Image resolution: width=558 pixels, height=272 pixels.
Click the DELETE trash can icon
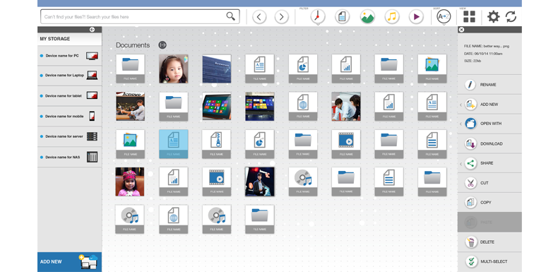(471, 242)
